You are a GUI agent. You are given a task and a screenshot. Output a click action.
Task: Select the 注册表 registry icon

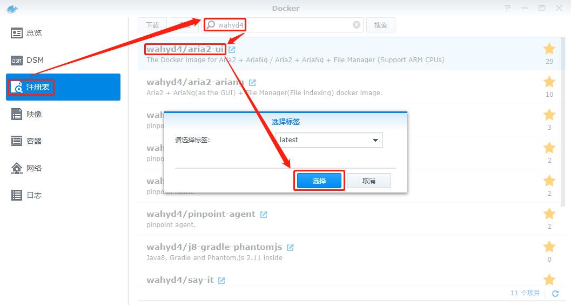point(16,87)
